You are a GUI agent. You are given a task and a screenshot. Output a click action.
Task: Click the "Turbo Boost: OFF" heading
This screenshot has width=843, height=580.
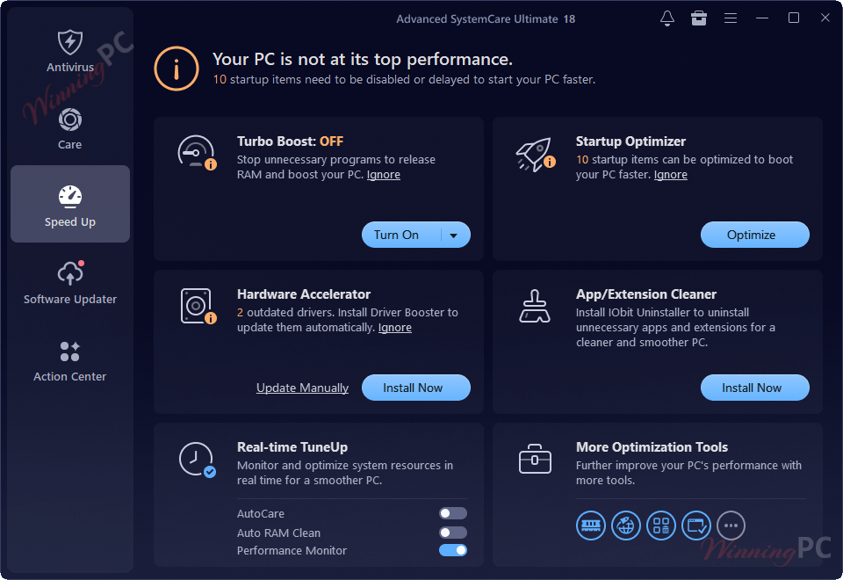[x=290, y=141]
